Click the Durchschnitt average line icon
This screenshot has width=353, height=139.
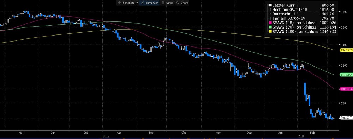pos(270,14)
